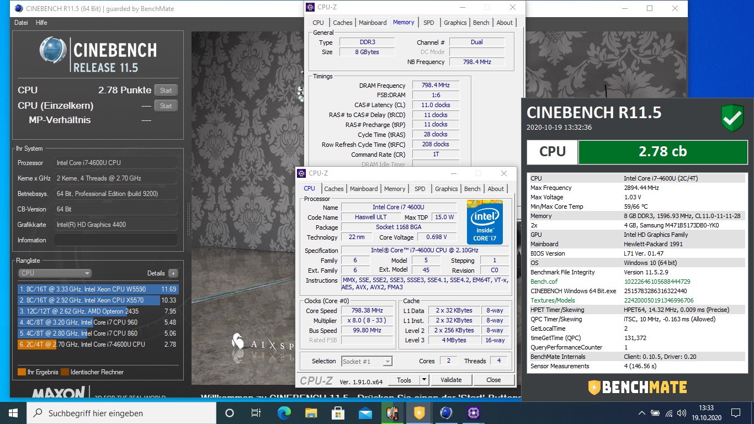
Task: Click the Information input field
Action: tap(116, 240)
